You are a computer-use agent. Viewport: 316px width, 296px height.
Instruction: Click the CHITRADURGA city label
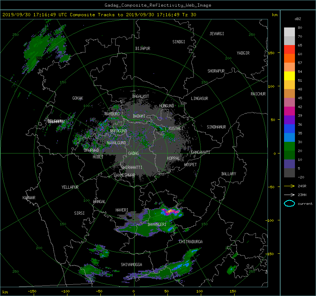click(x=191, y=242)
